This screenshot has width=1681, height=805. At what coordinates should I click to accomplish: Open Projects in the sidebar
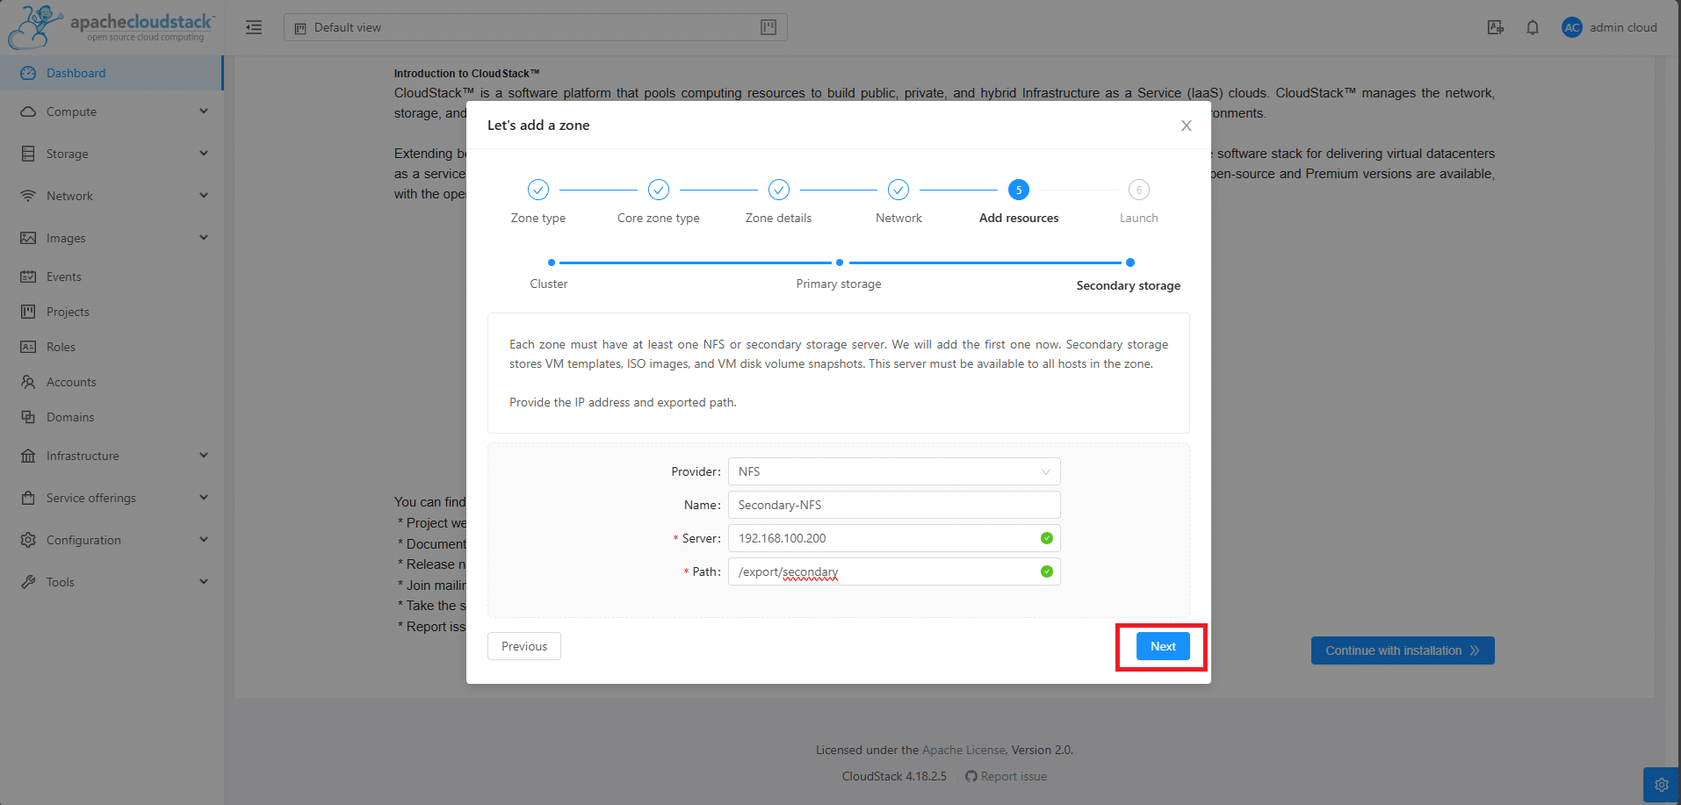112,312
